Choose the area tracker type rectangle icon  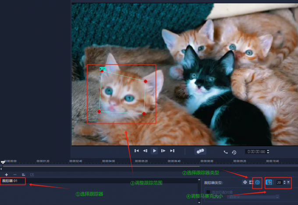click(251, 182)
